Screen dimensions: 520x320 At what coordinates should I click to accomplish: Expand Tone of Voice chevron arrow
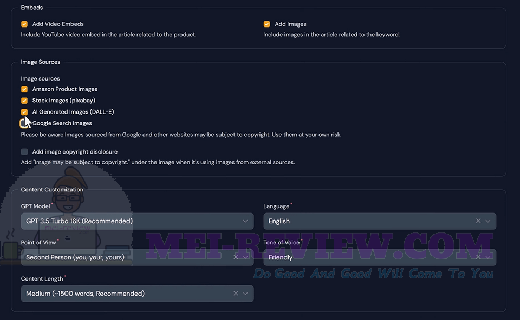[488, 257]
